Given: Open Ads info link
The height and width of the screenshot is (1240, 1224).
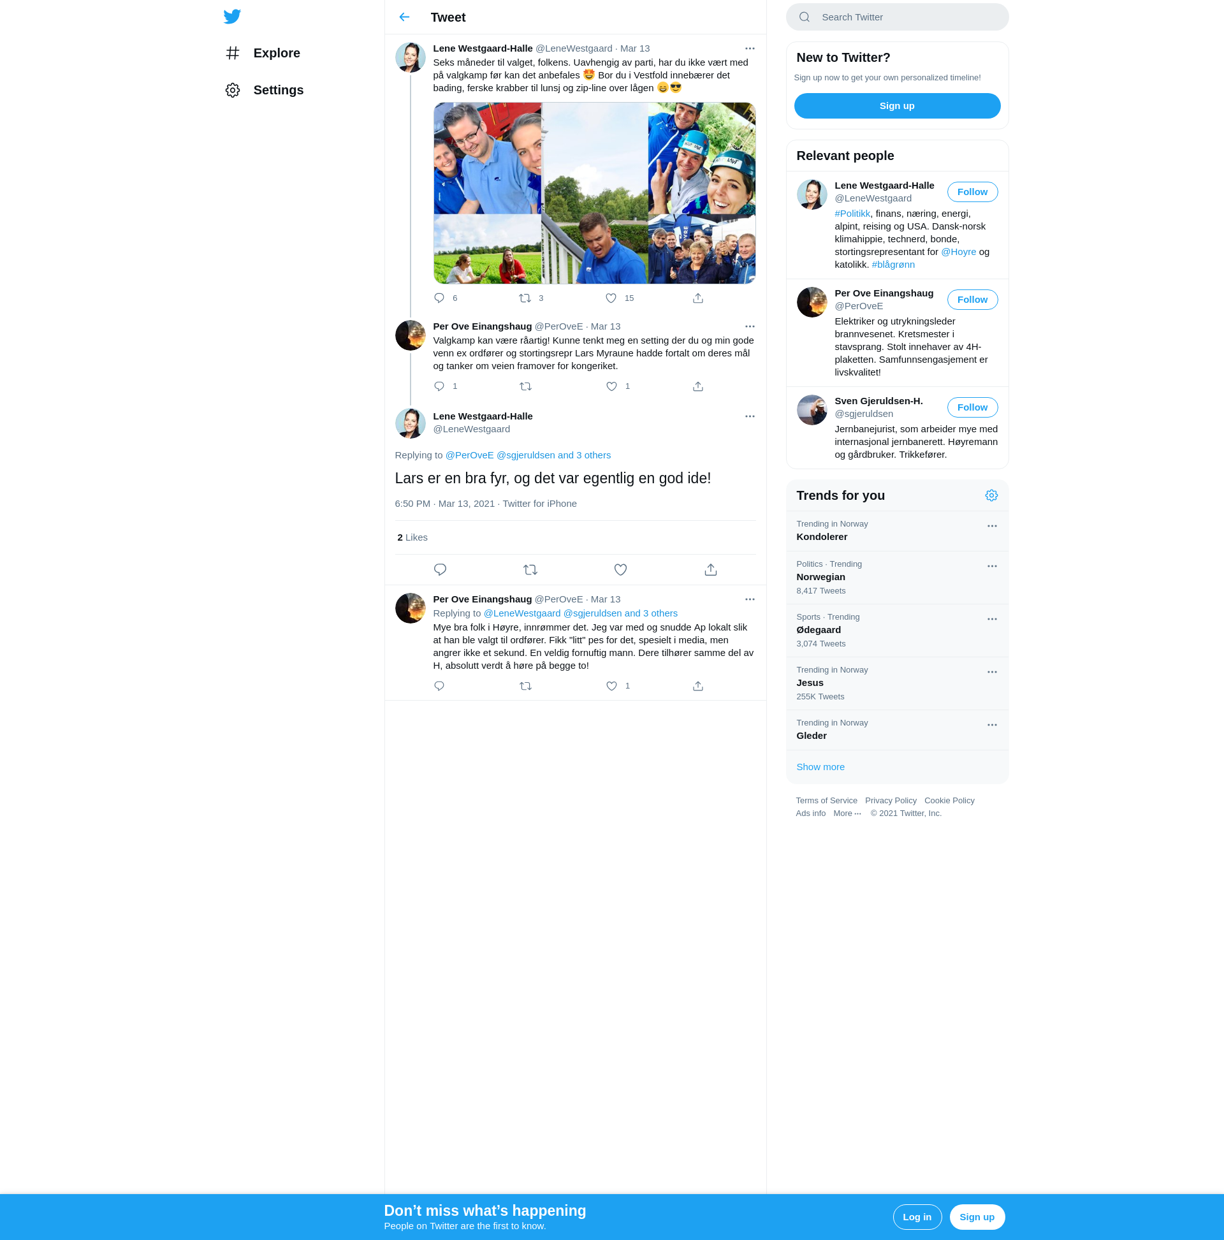Looking at the screenshot, I should click(810, 814).
